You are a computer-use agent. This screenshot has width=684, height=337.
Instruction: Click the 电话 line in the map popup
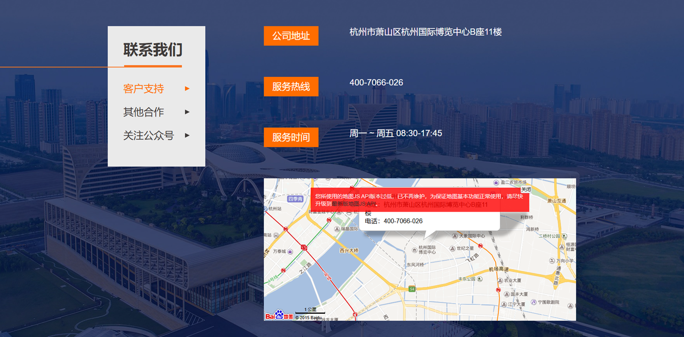coord(394,221)
